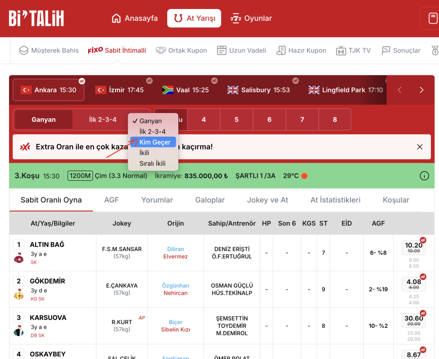Open the Anasayfa home icon

coord(116,18)
